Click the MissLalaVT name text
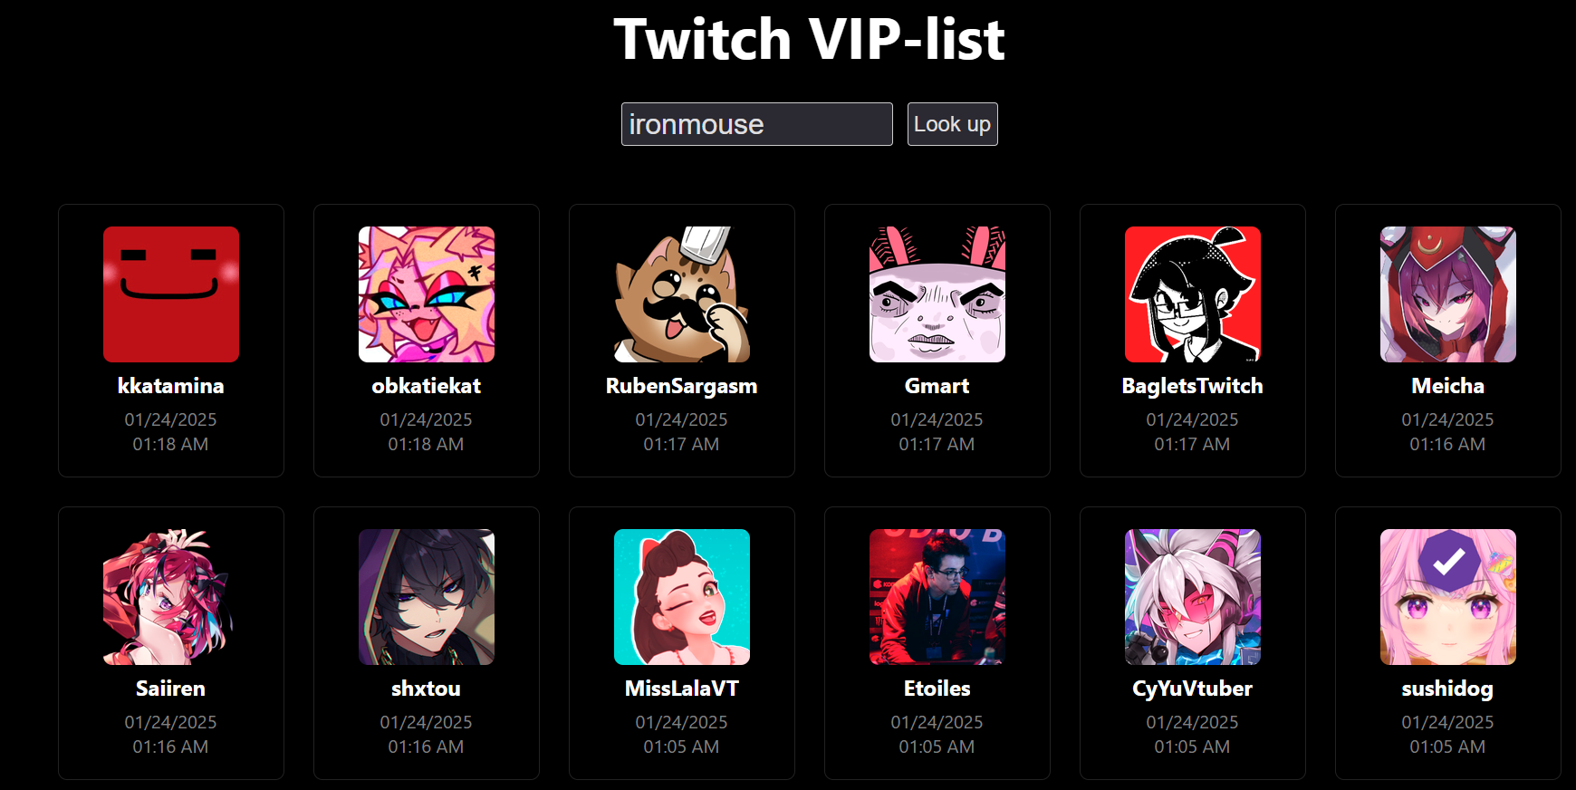The width and height of the screenshot is (1576, 790). click(x=682, y=689)
